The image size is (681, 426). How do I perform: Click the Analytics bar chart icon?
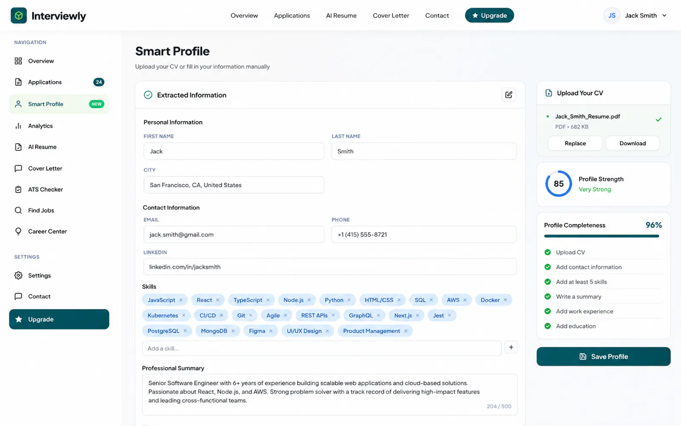[18, 126]
